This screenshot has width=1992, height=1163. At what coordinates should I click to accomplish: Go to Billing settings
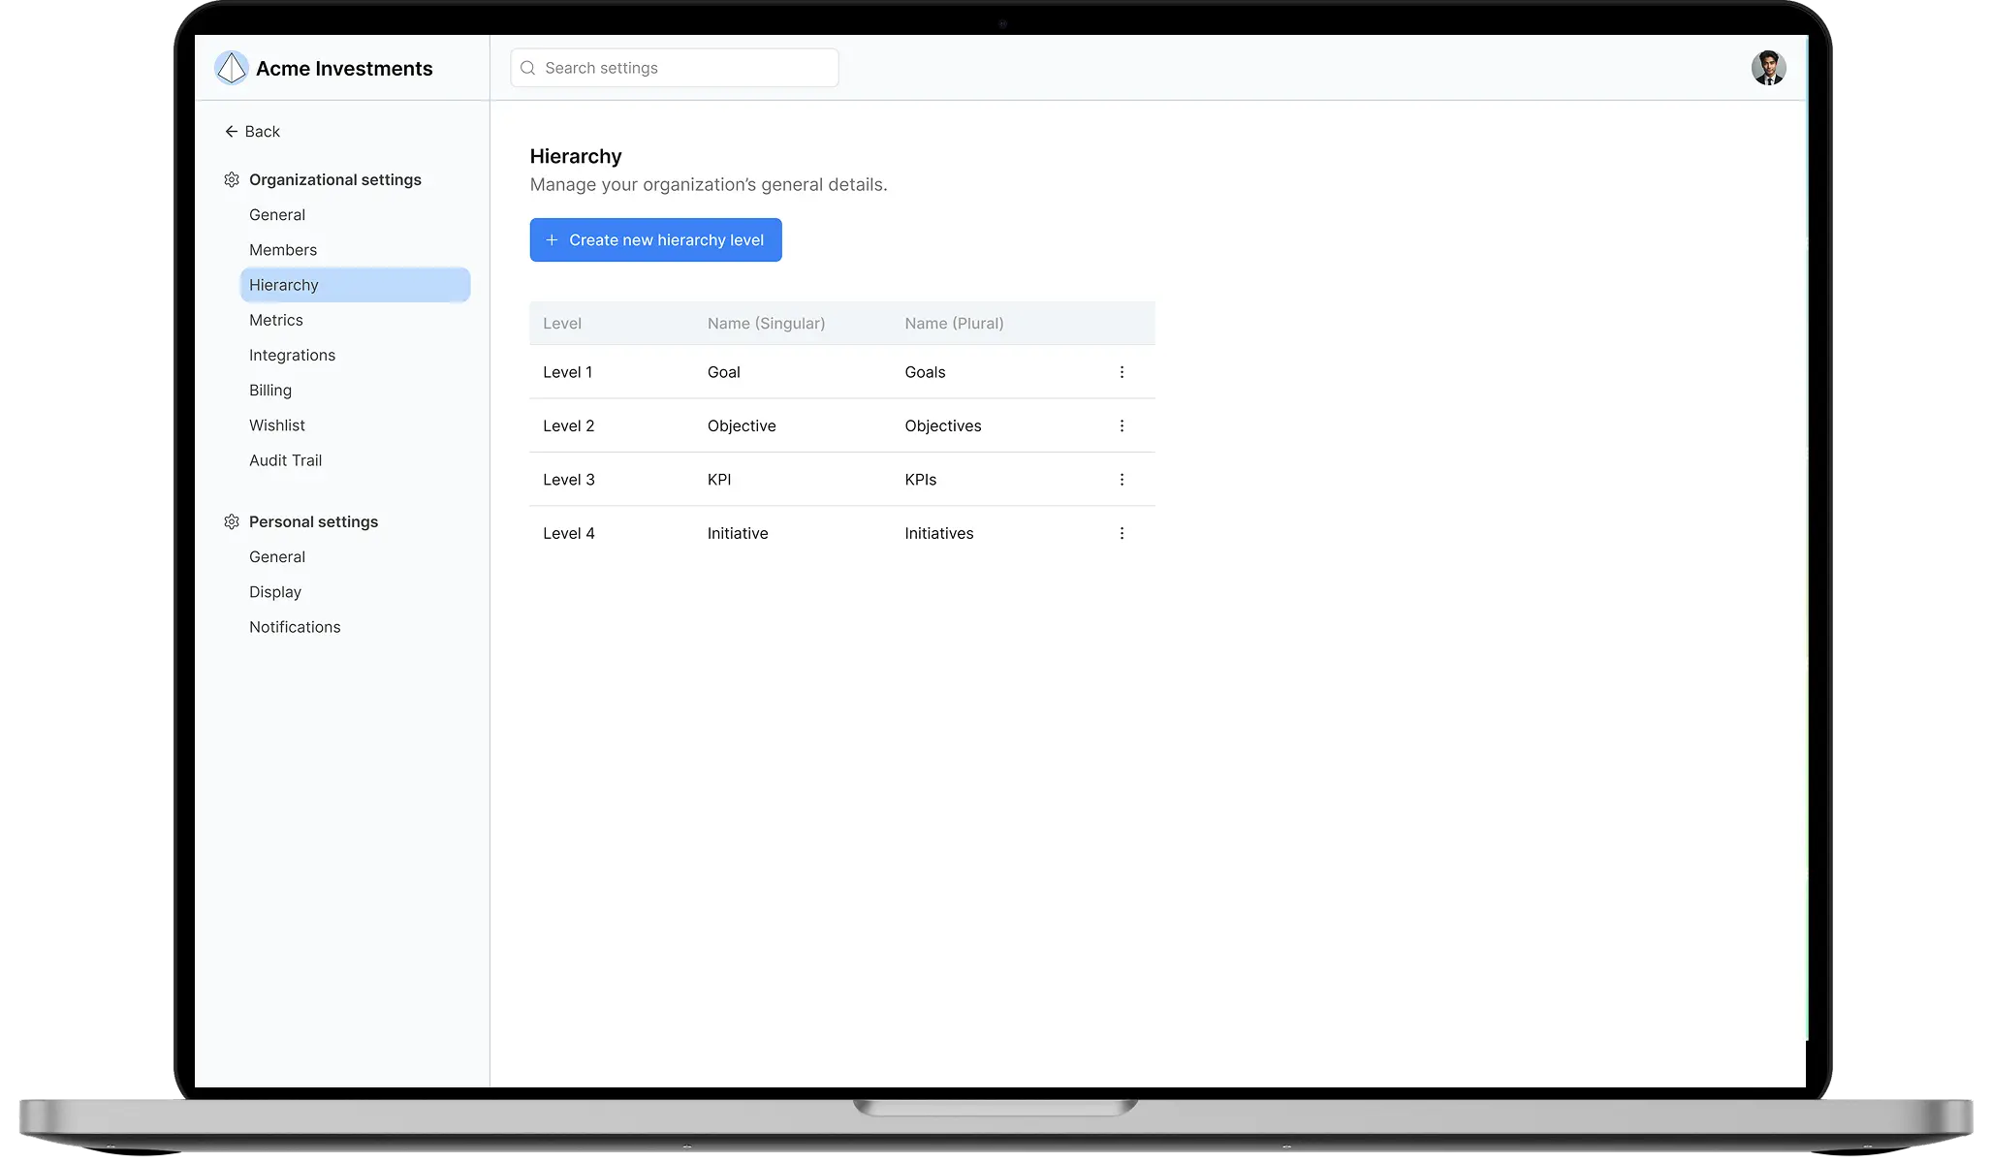[x=270, y=390]
